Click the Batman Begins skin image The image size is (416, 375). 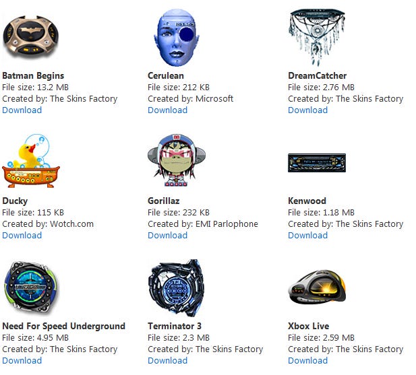pos(30,37)
